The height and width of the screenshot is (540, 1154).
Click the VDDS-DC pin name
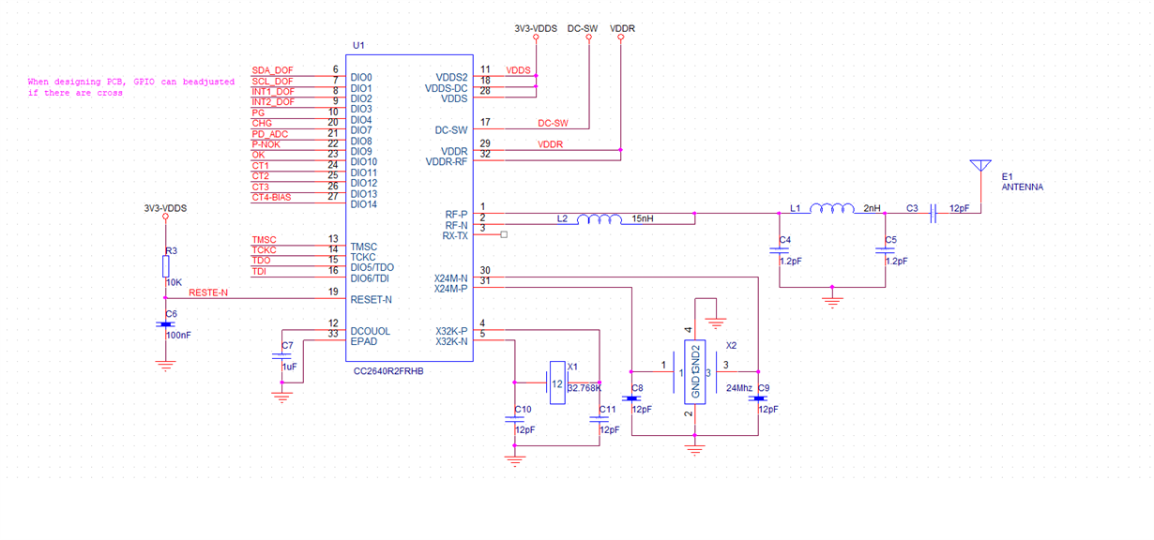(x=447, y=88)
